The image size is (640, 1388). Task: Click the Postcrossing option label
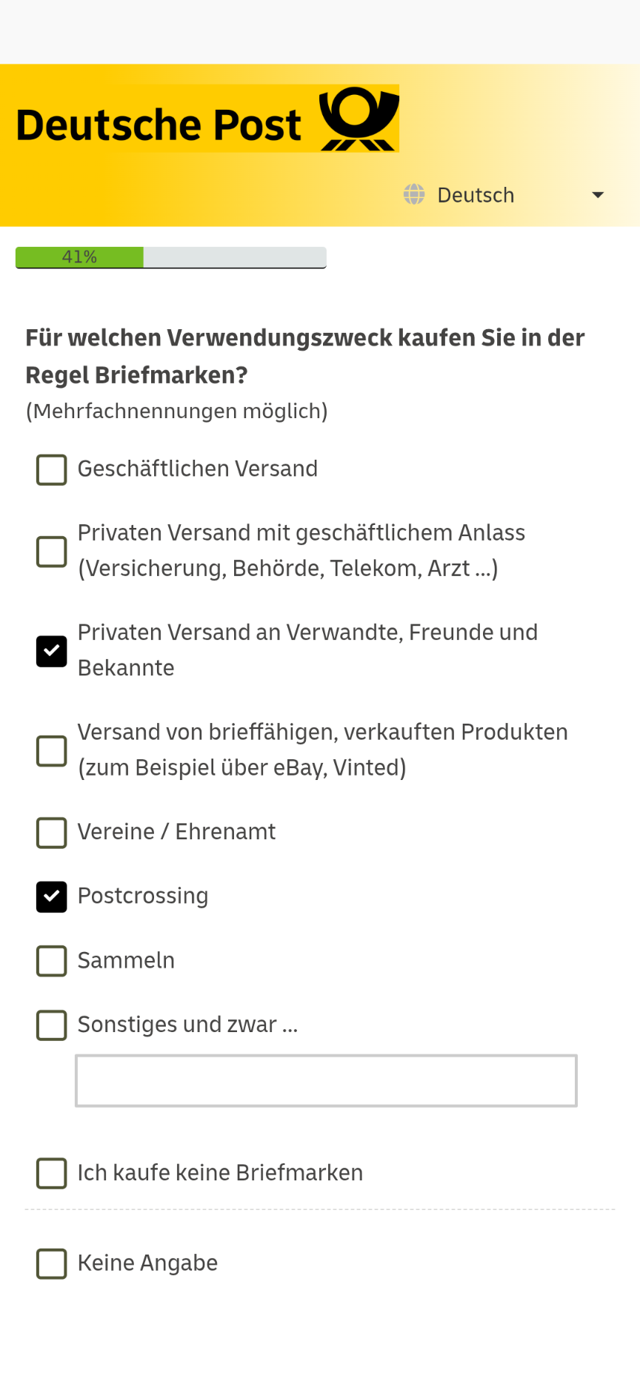coord(143,896)
